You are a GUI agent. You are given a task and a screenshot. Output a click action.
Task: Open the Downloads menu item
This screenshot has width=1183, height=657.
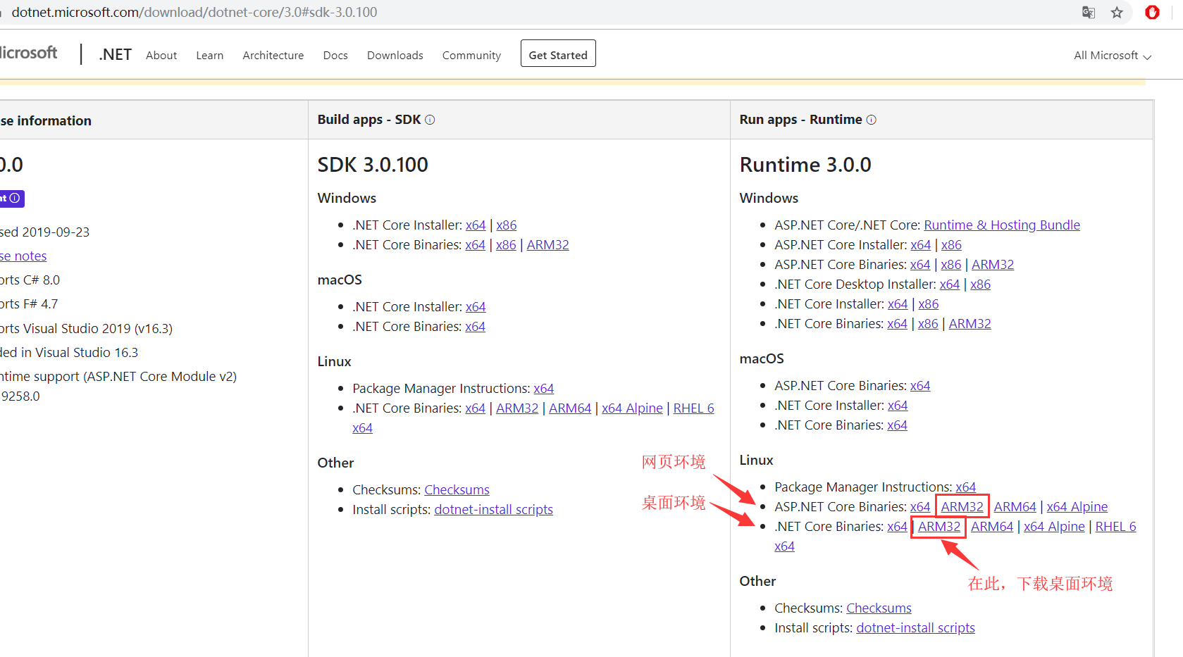tap(395, 55)
